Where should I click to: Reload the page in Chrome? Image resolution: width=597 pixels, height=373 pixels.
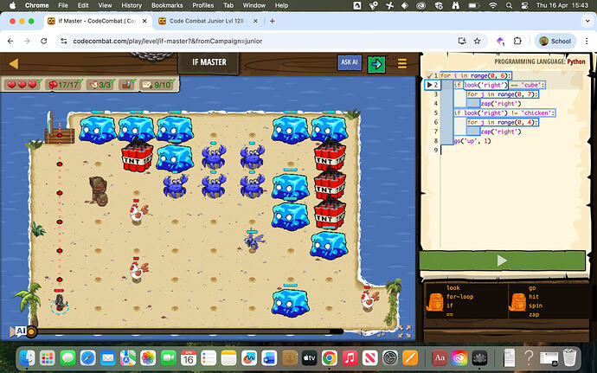click(x=44, y=41)
